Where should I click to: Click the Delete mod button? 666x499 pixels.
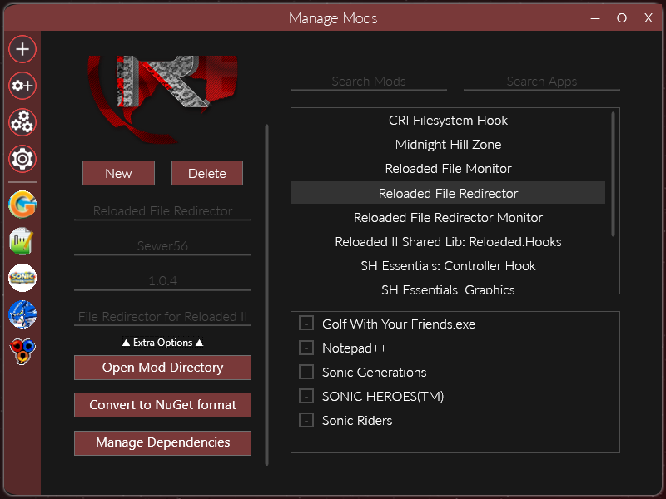click(207, 173)
